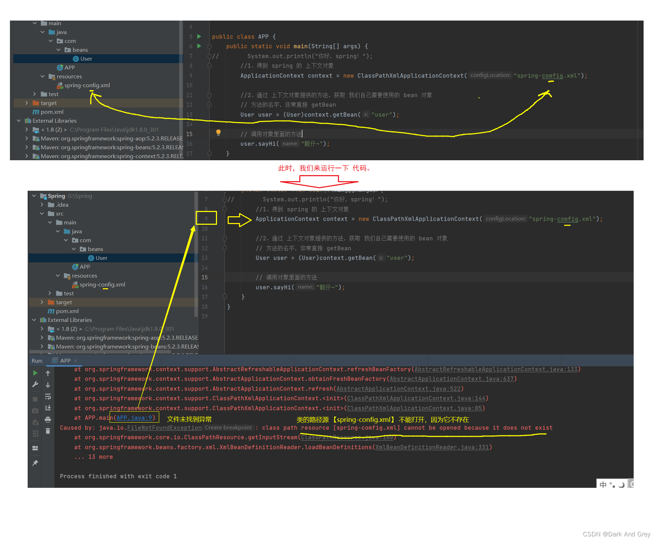Click 'Process finished with exit code 1' text
Viewport: 656px width, 541px height.
(118, 476)
